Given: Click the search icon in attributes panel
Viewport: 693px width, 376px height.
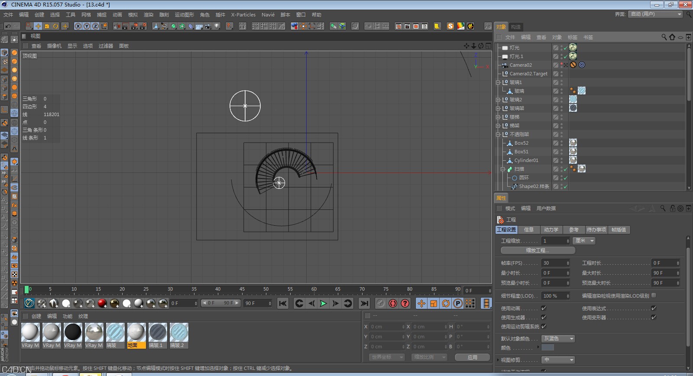Looking at the screenshot, I should [x=663, y=208].
